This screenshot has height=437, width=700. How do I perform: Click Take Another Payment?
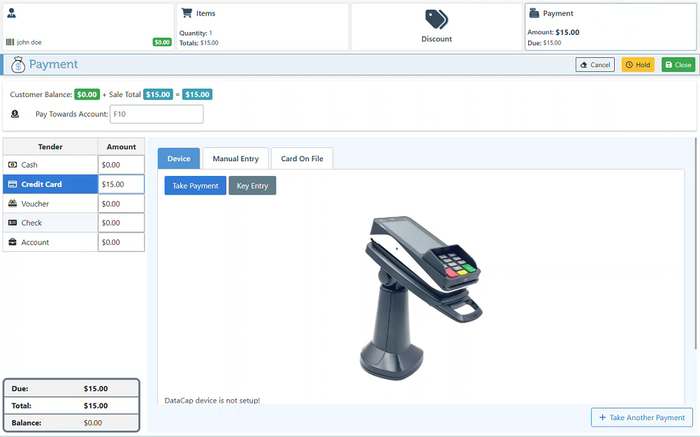tap(642, 417)
